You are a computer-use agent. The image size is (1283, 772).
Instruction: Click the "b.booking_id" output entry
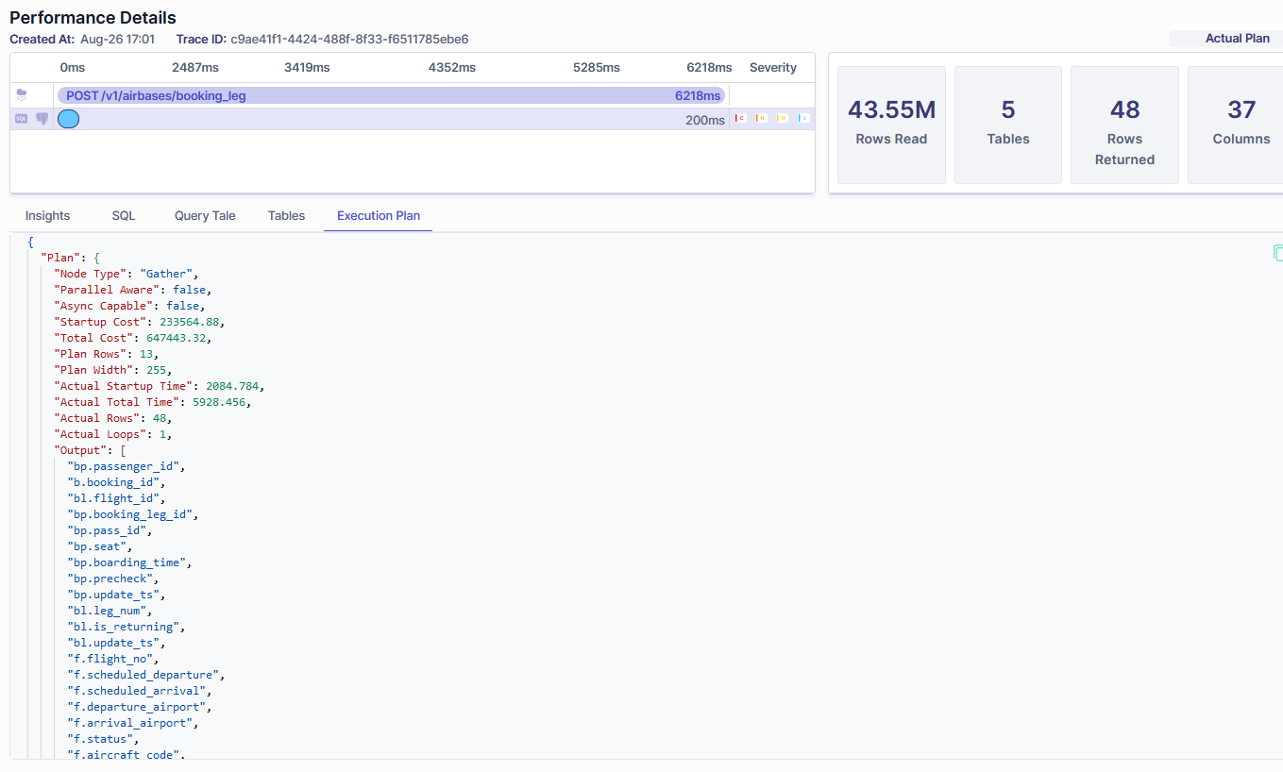tap(116, 482)
